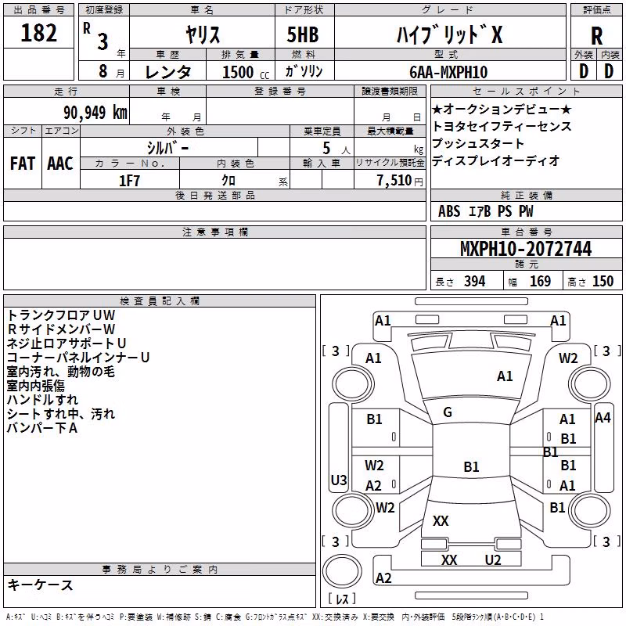This screenshot has width=626, height=626.
Task: Select the vehicle history value レンタ
Action: [168, 72]
